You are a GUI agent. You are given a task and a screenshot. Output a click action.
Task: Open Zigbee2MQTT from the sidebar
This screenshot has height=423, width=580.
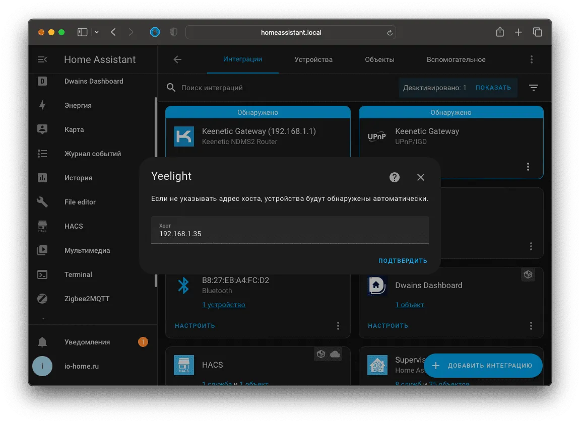[x=87, y=299]
